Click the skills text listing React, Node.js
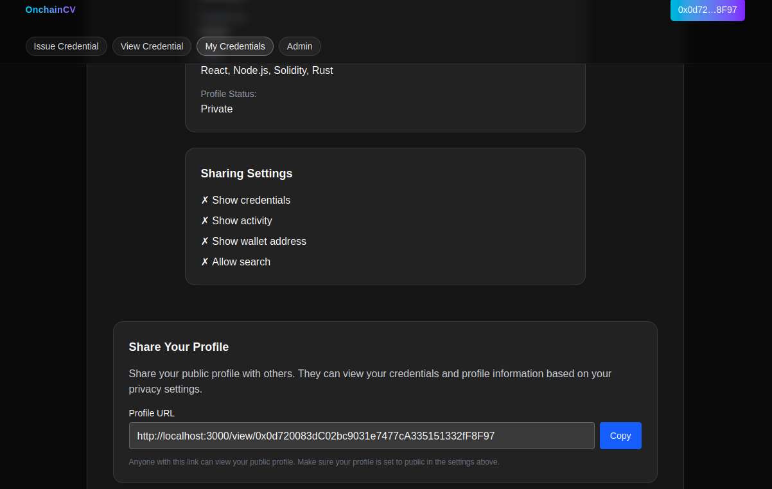The width and height of the screenshot is (772, 489). tap(267, 71)
